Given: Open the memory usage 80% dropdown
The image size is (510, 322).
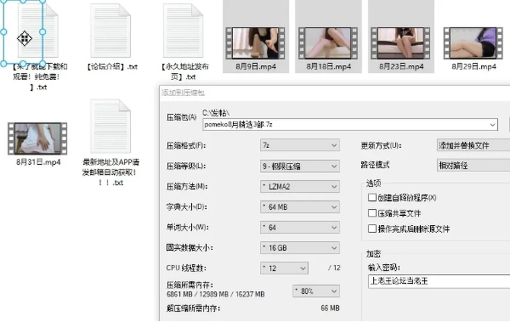Looking at the screenshot, I should 316,291.
